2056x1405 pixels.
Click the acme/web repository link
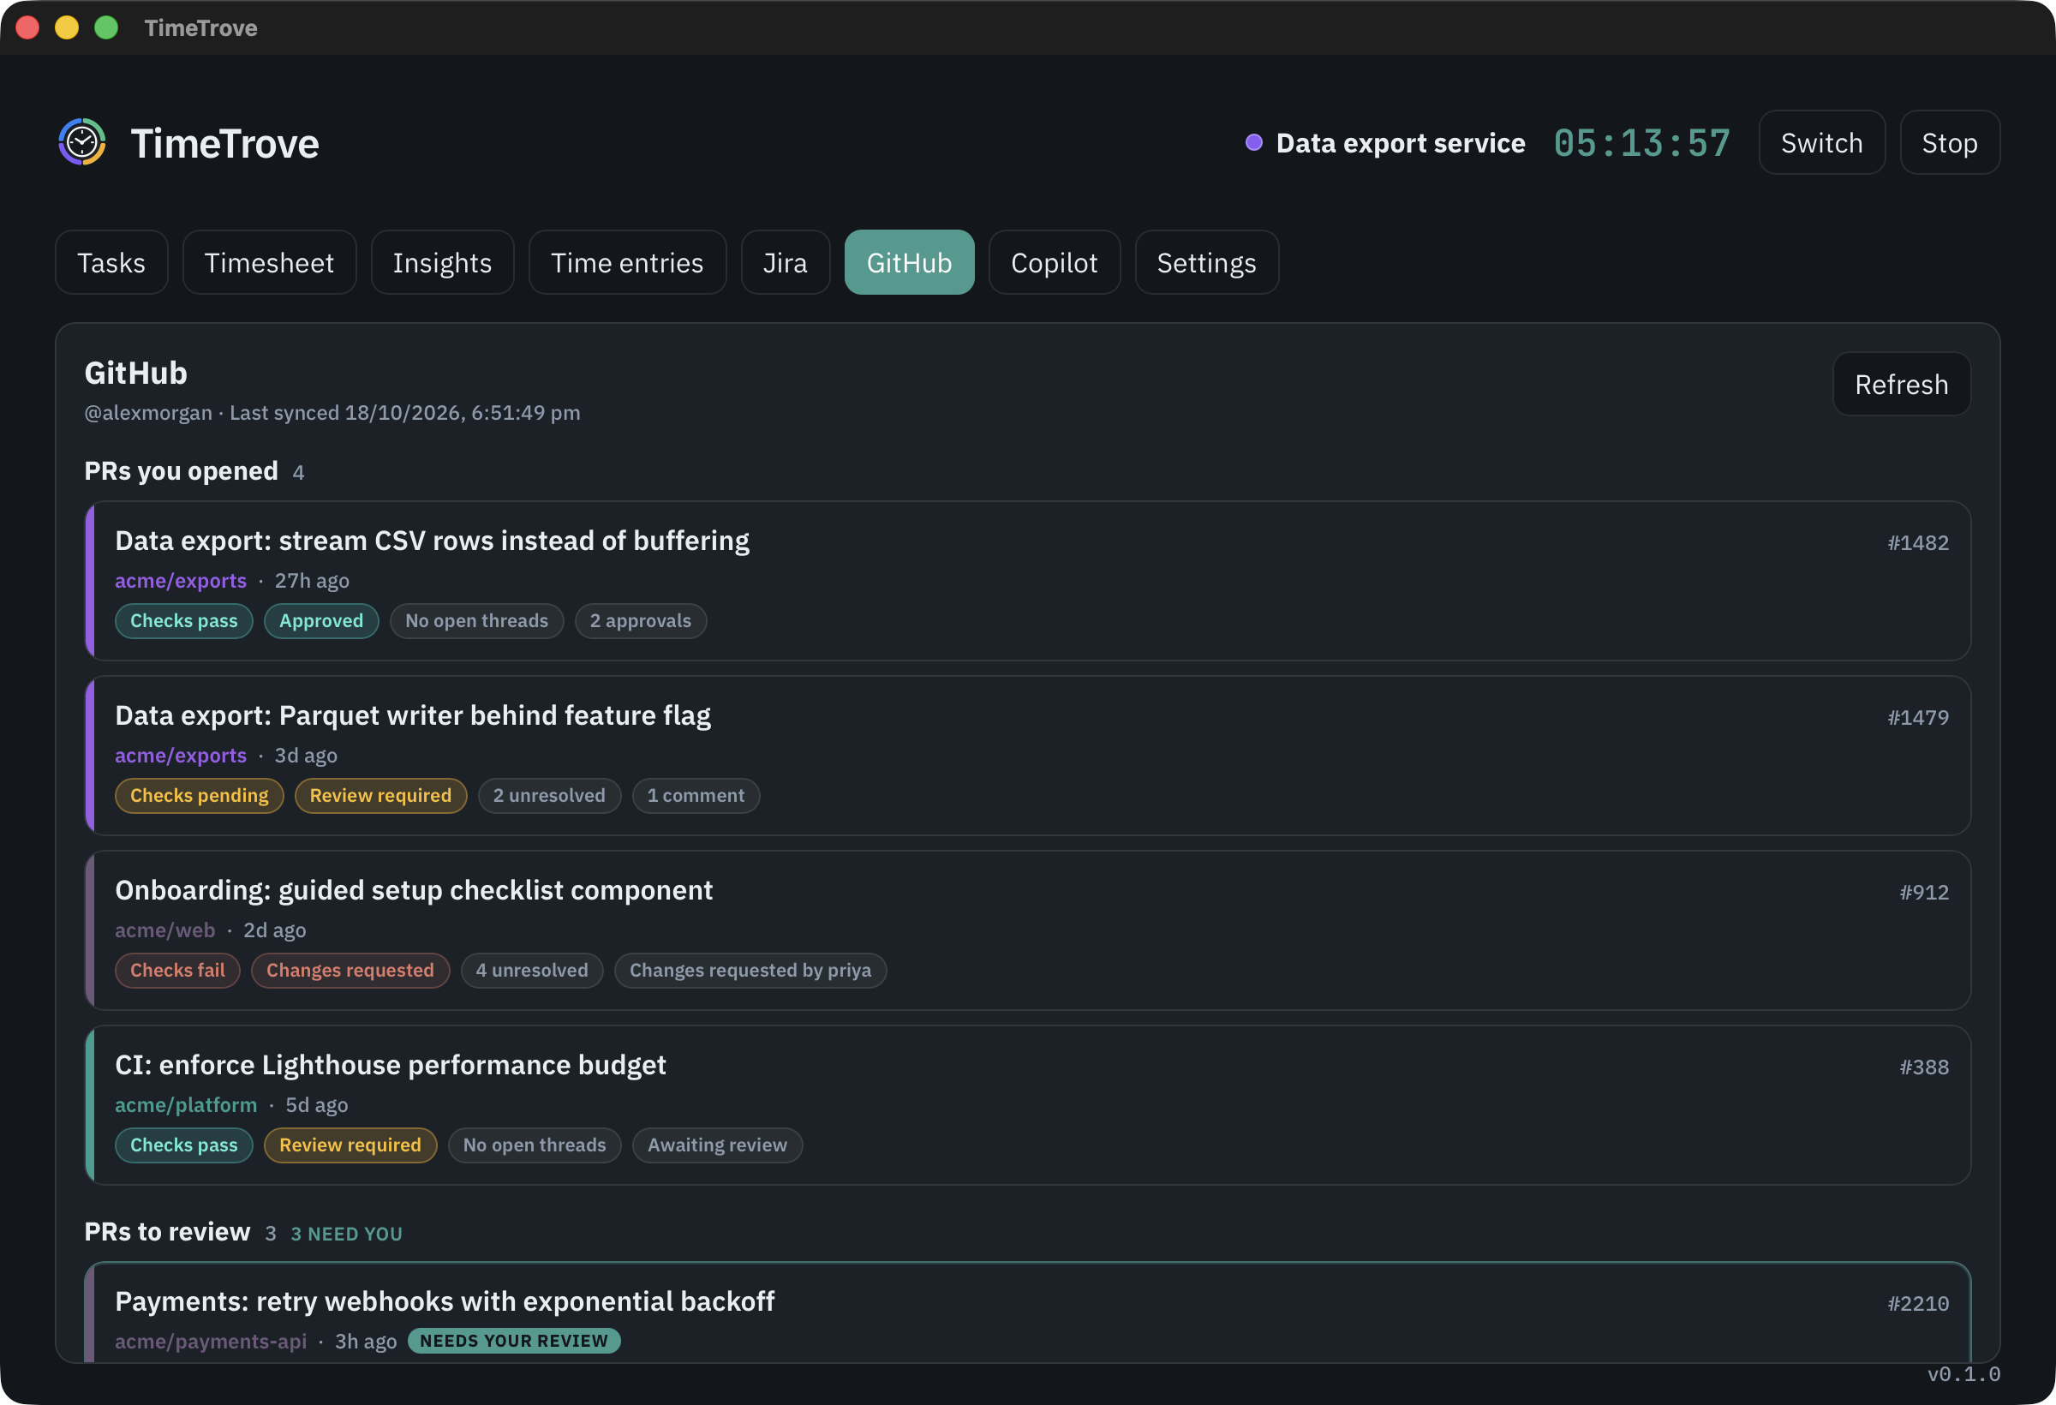pyautogui.click(x=164, y=930)
